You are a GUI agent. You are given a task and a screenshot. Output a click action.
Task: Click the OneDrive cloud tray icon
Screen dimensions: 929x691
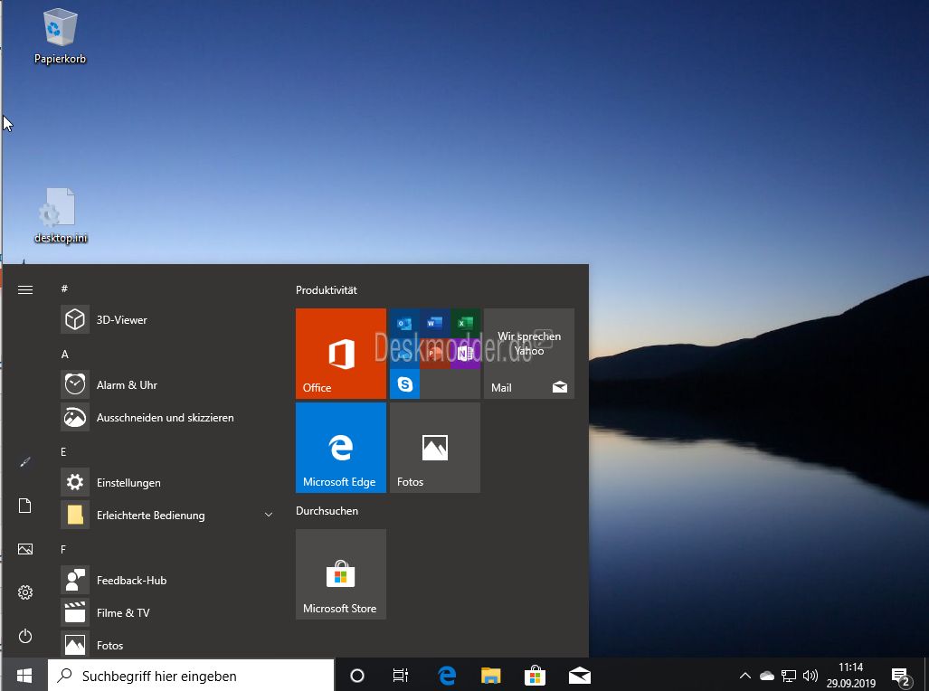[x=767, y=676]
